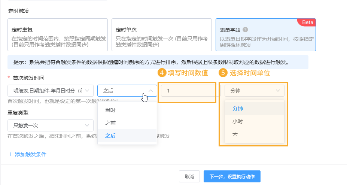Click 下一步，设置执行动作 button
Viewport: 347px width, 185px height.
232,177
